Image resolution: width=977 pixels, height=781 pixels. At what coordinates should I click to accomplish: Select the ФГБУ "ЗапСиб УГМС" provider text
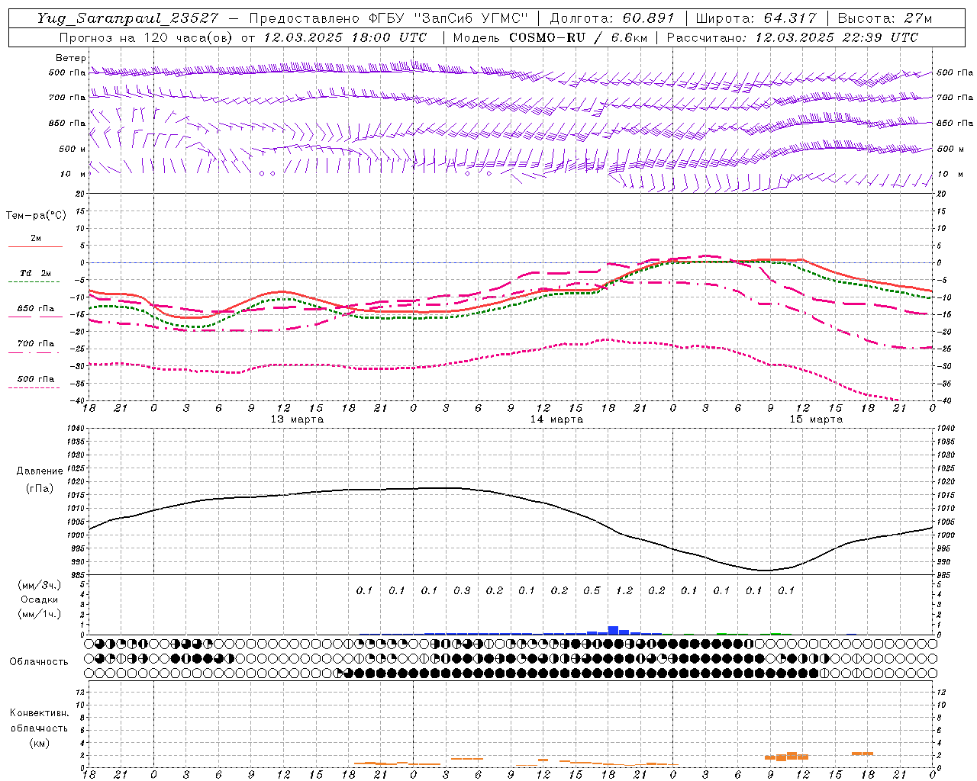(450, 18)
